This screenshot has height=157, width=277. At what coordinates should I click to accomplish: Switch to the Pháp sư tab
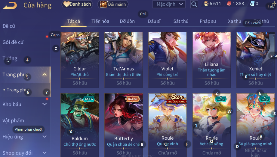tap(208, 21)
